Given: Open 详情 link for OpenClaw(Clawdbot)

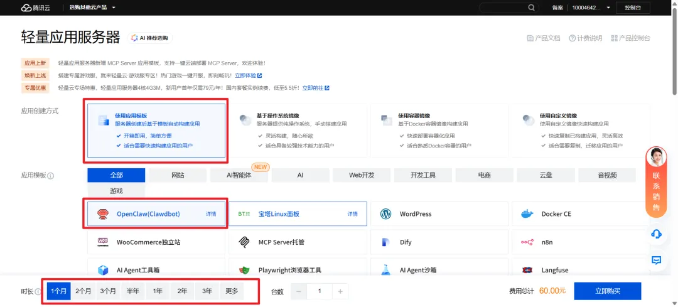Looking at the screenshot, I should (211, 213).
